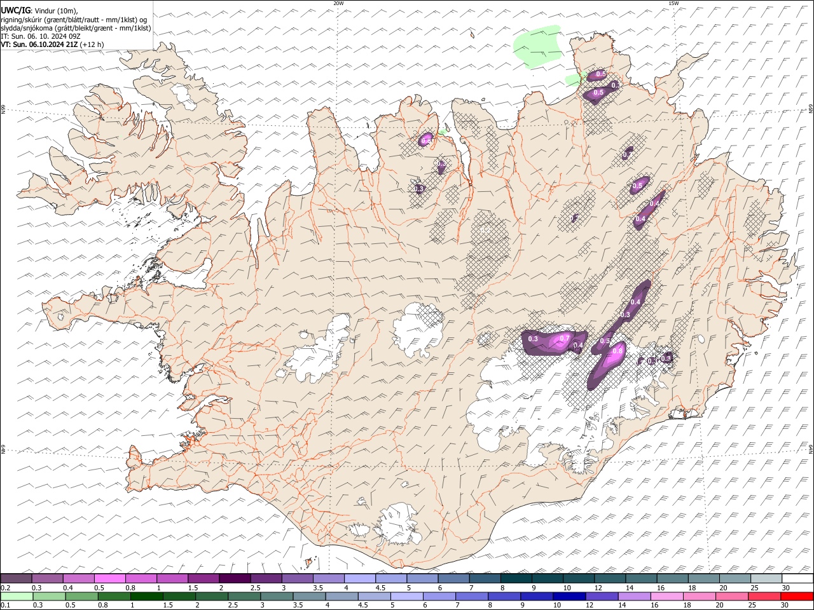
Task: Click the darkest purple upper-row swatch labeled 2
Action: pyautogui.click(x=234, y=579)
